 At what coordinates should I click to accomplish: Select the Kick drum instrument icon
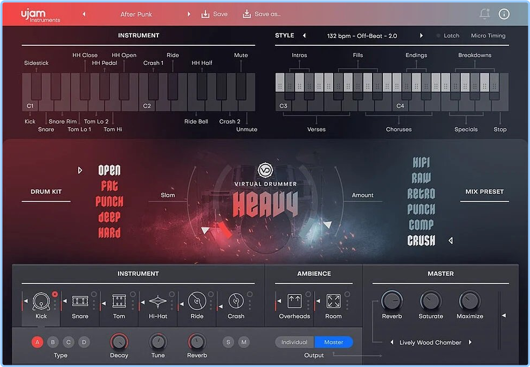pos(41,301)
